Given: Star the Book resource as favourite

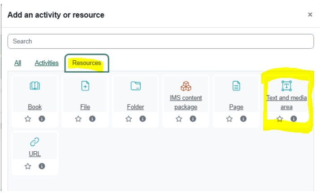Looking at the screenshot, I should point(28,119).
